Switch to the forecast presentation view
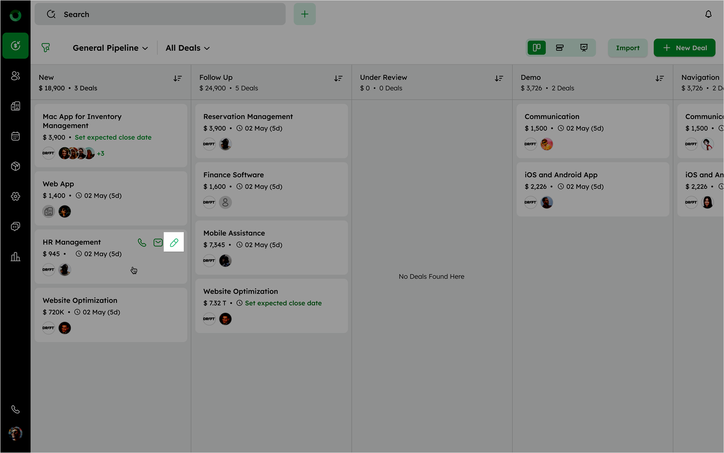 click(x=583, y=48)
